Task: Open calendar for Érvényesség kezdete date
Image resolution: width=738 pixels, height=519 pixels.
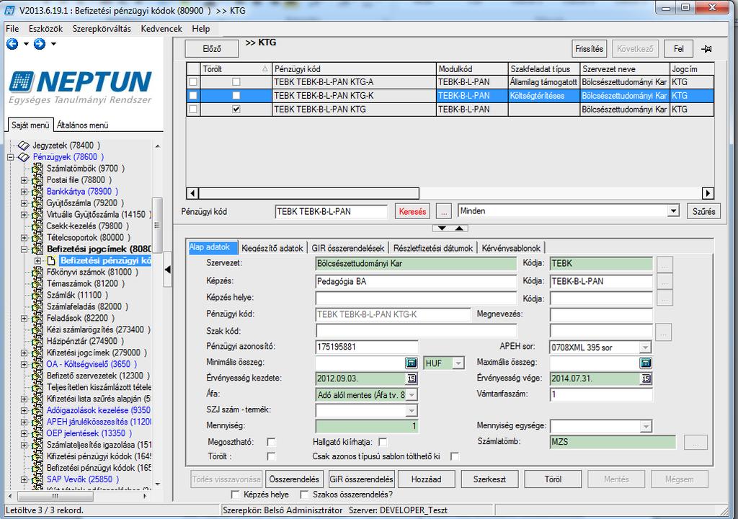Action: point(412,378)
